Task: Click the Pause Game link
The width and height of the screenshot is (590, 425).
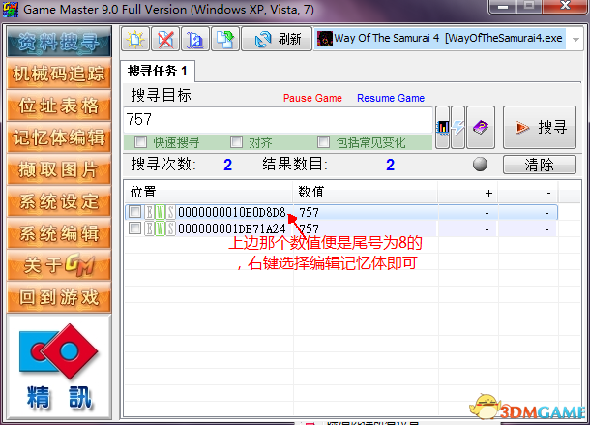Action: click(x=312, y=98)
